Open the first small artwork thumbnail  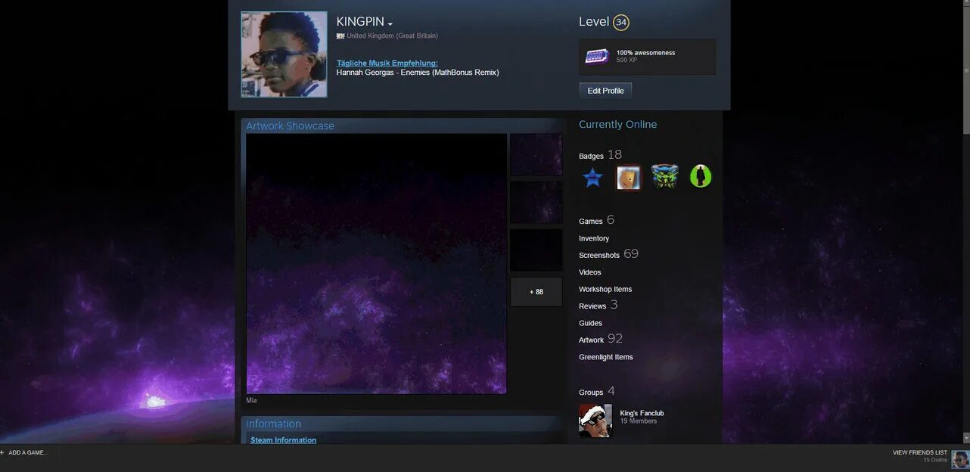536,154
